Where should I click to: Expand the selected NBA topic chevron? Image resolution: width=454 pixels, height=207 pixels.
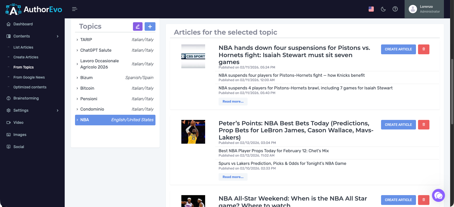click(x=77, y=120)
